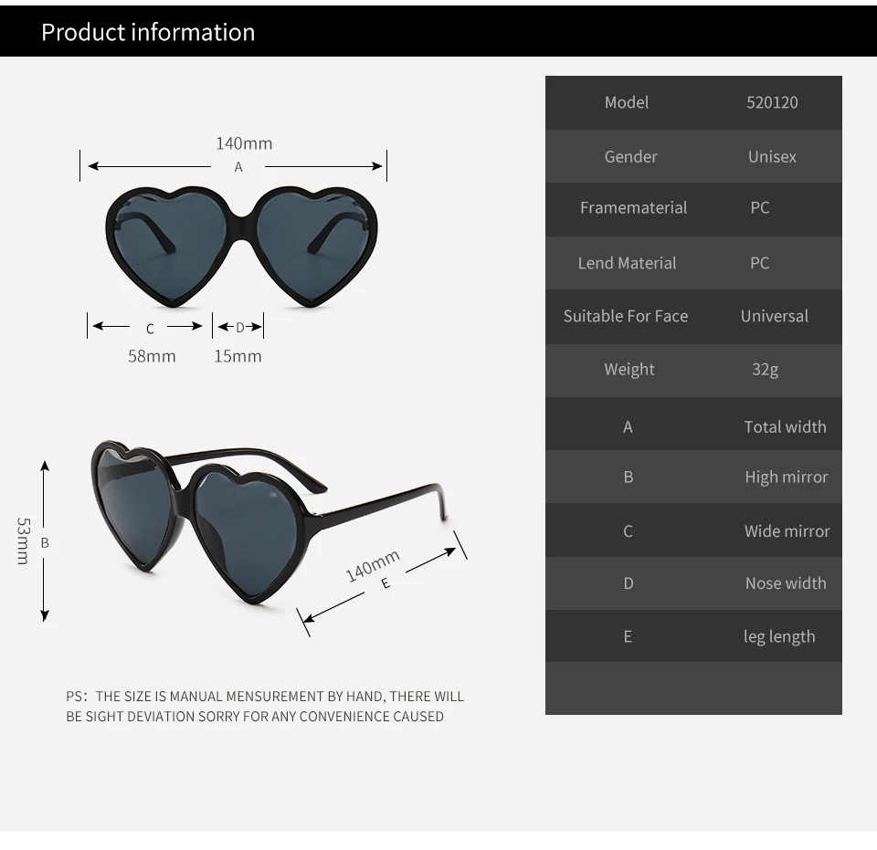Click the 58mm lens width measurement

tap(152, 356)
